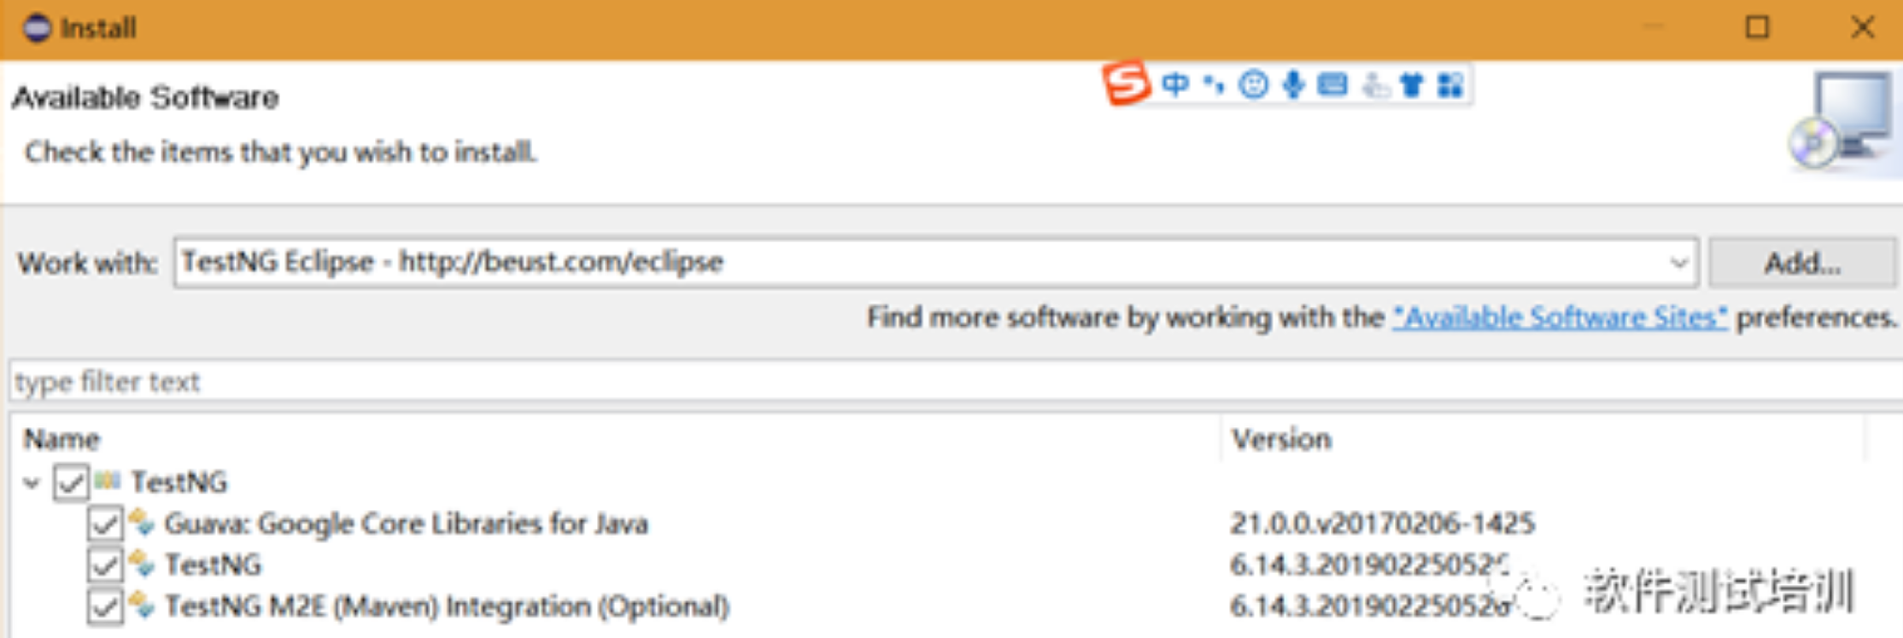Select the TestNG M2E (Maven) Integration row
The width and height of the screenshot is (1903, 638).
446,606
